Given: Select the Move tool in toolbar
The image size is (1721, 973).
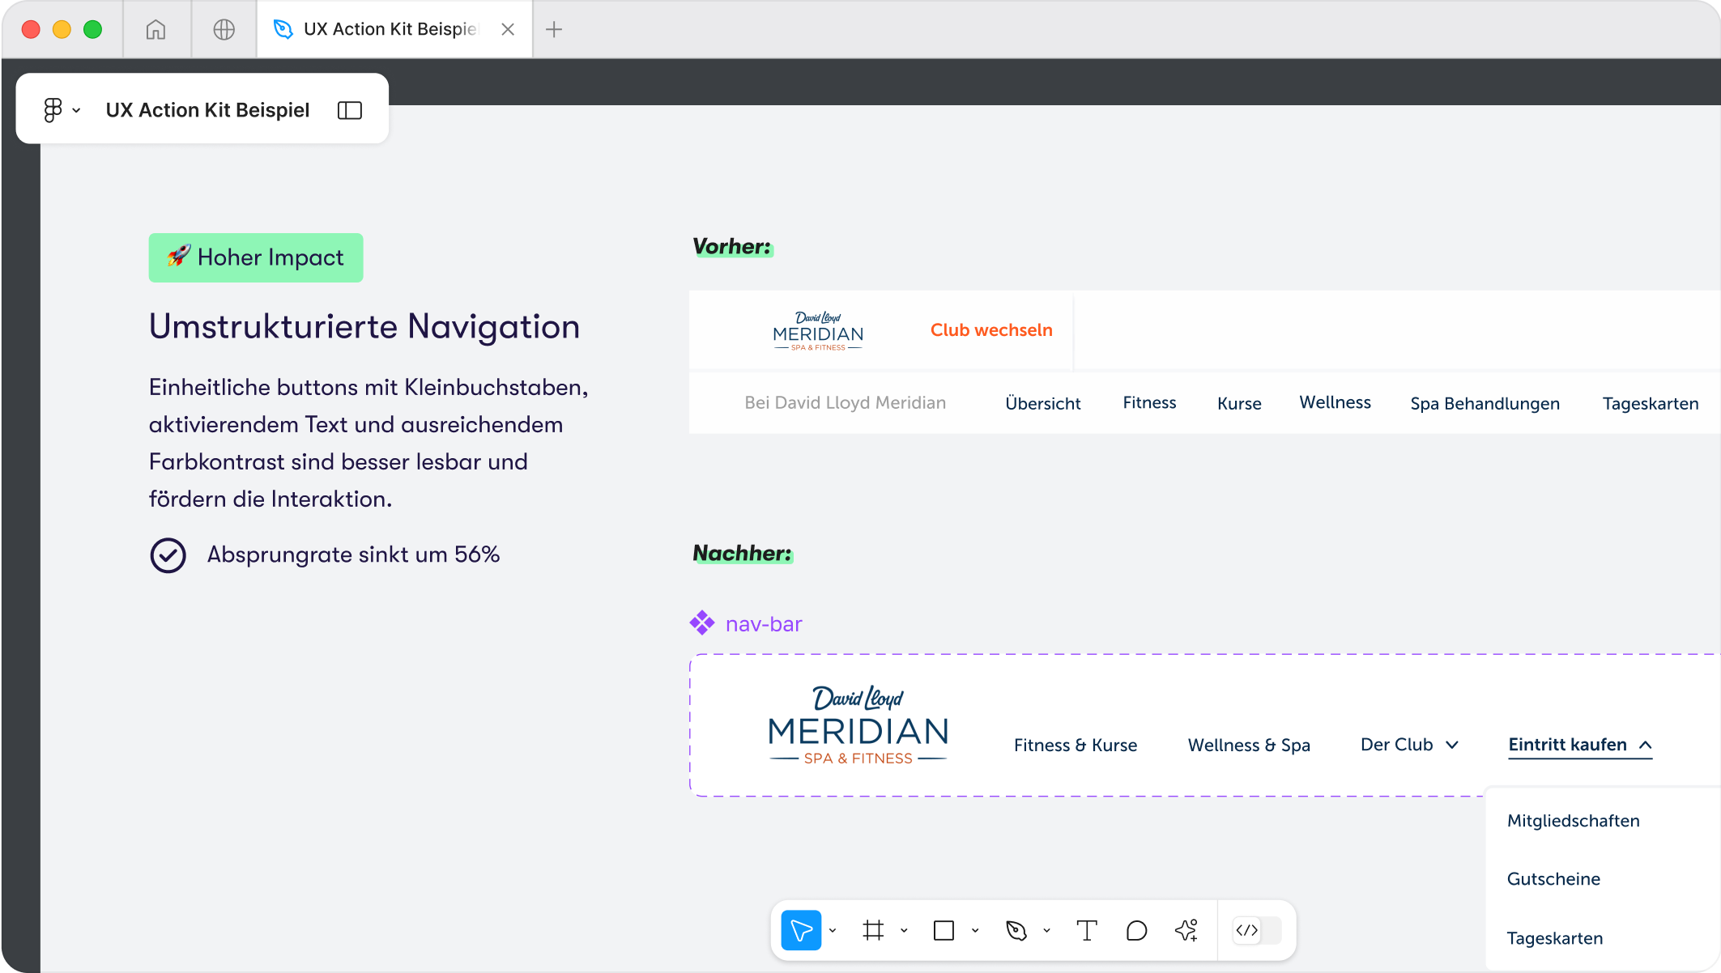Looking at the screenshot, I should point(800,930).
